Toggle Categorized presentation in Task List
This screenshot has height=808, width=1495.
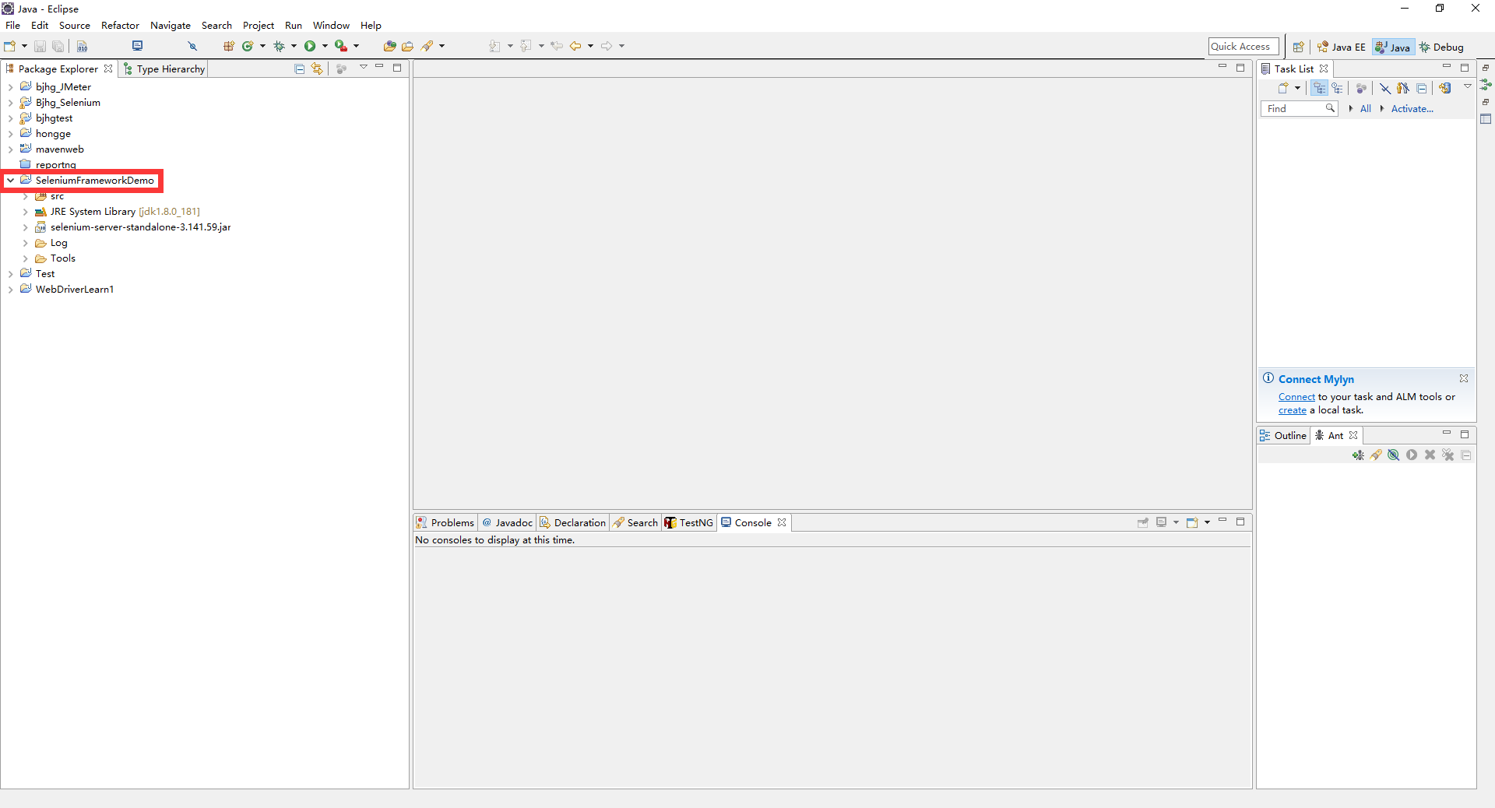coord(1319,88)
